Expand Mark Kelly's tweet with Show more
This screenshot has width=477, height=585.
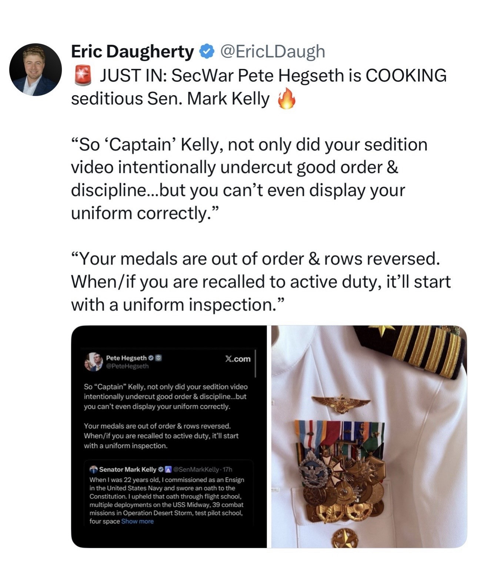point(137,521)
